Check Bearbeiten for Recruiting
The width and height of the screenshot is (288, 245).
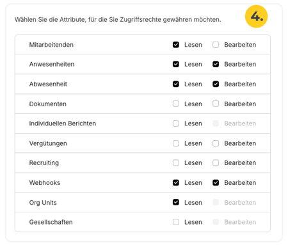[x=216, y=163]
